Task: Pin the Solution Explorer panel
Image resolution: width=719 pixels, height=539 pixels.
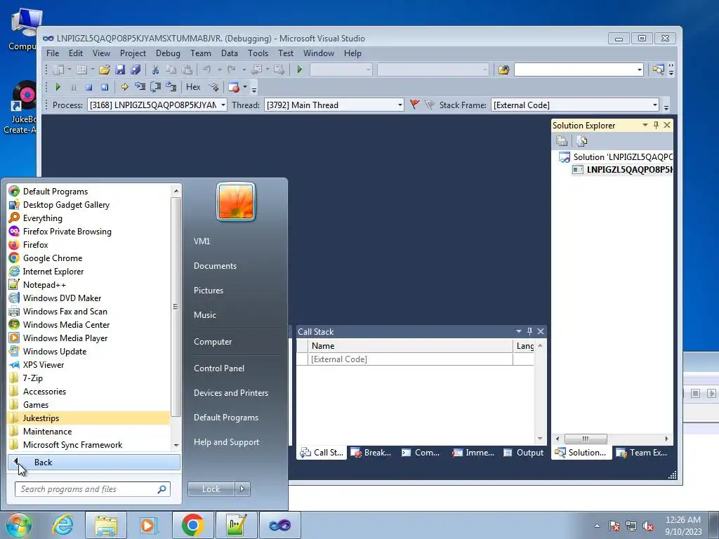Action: 657,125
